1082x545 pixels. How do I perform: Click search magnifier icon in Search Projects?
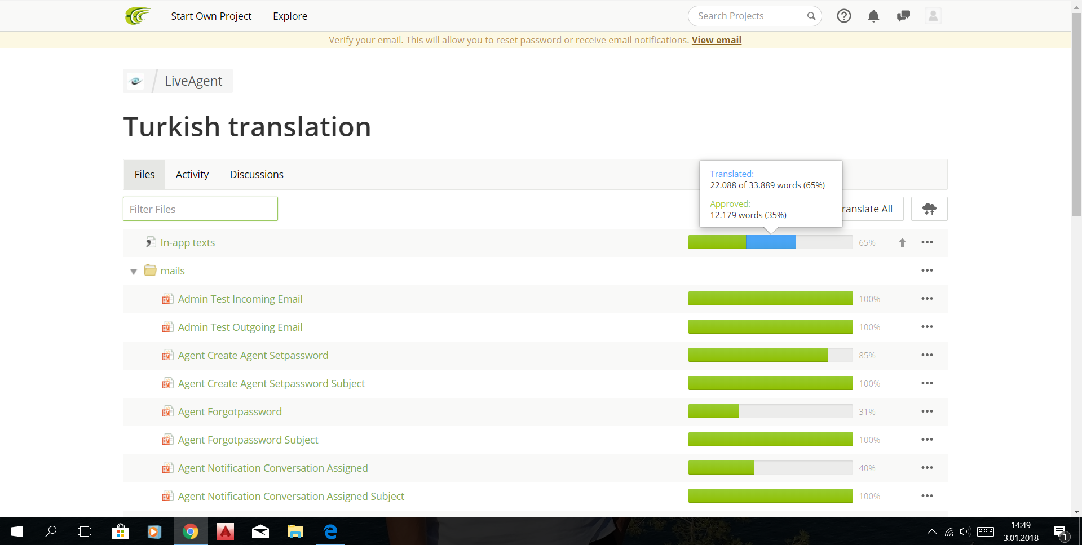coord(811,16)
